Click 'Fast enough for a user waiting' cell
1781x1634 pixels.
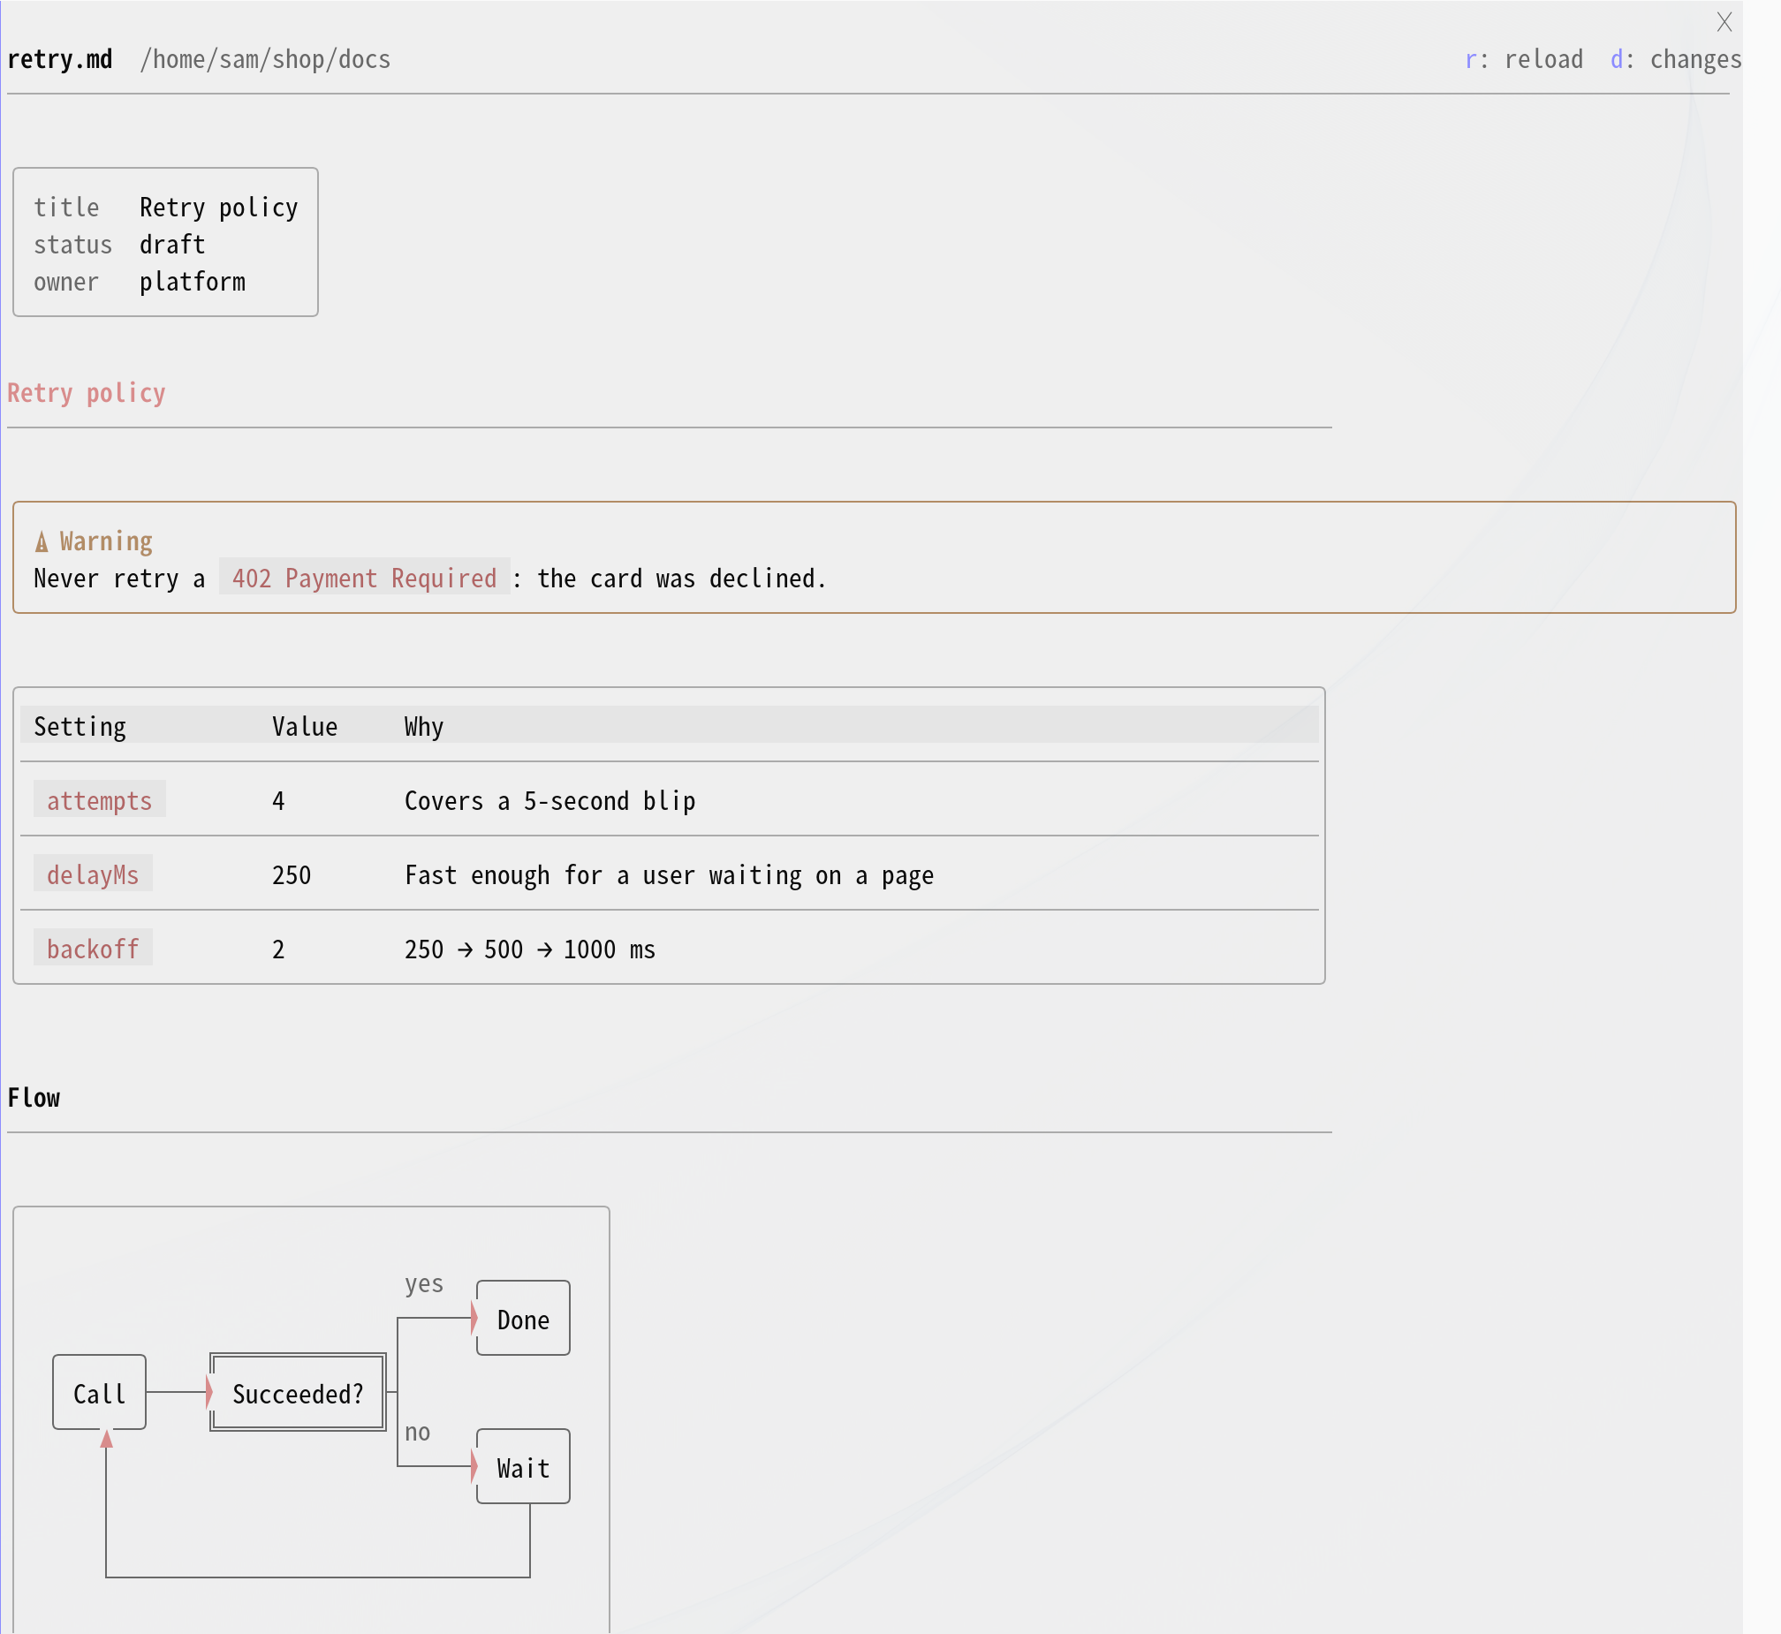(x=670, y=875)
